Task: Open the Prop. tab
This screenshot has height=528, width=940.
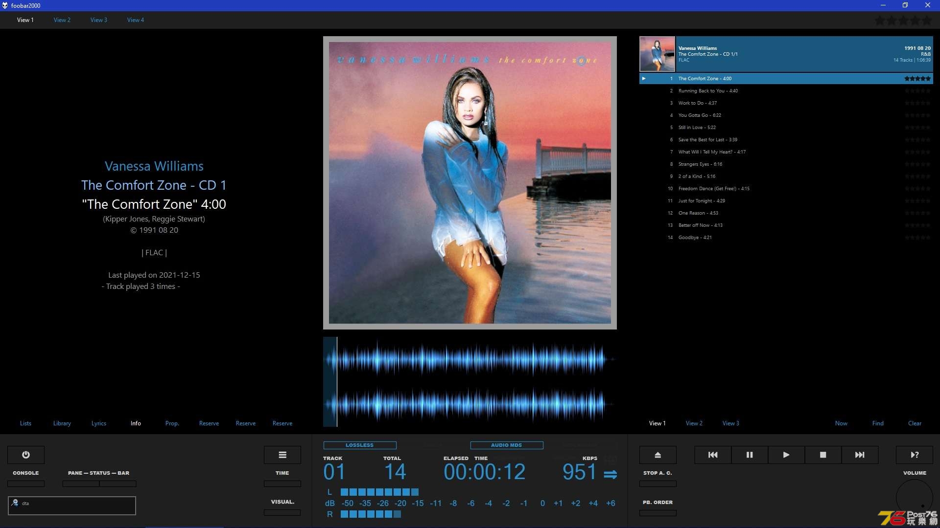Action: (172, 423)
